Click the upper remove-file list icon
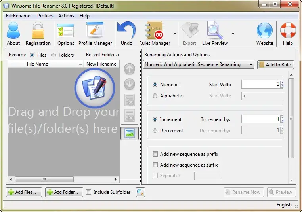Screen dimensions: 302x212 point(130,100)
